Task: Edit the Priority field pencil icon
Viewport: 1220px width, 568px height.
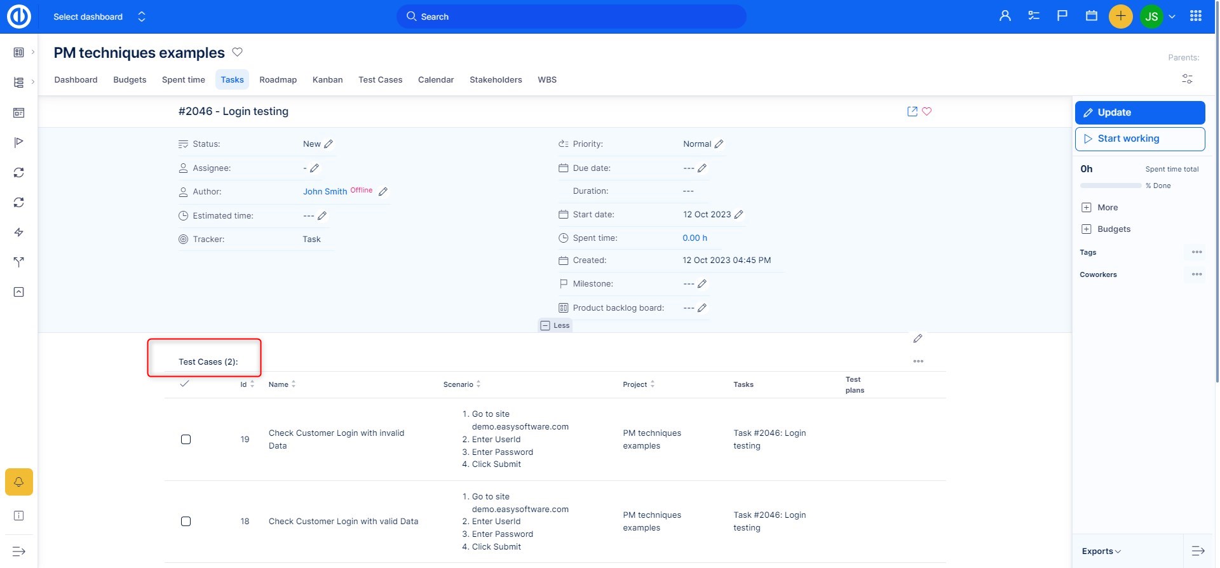Action: tap(719, 144)
